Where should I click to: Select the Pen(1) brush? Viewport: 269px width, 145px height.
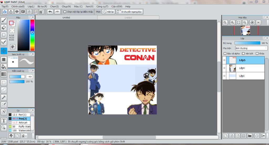coord(19,115)
